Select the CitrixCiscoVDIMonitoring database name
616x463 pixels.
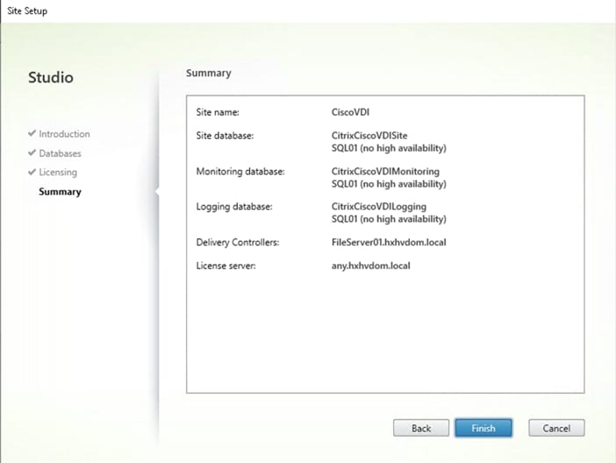(385, 171)
